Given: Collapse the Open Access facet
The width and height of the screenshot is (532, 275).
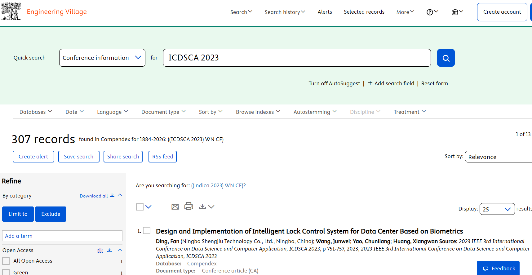Looking at the screenshot, I should [x=120, y=250].
